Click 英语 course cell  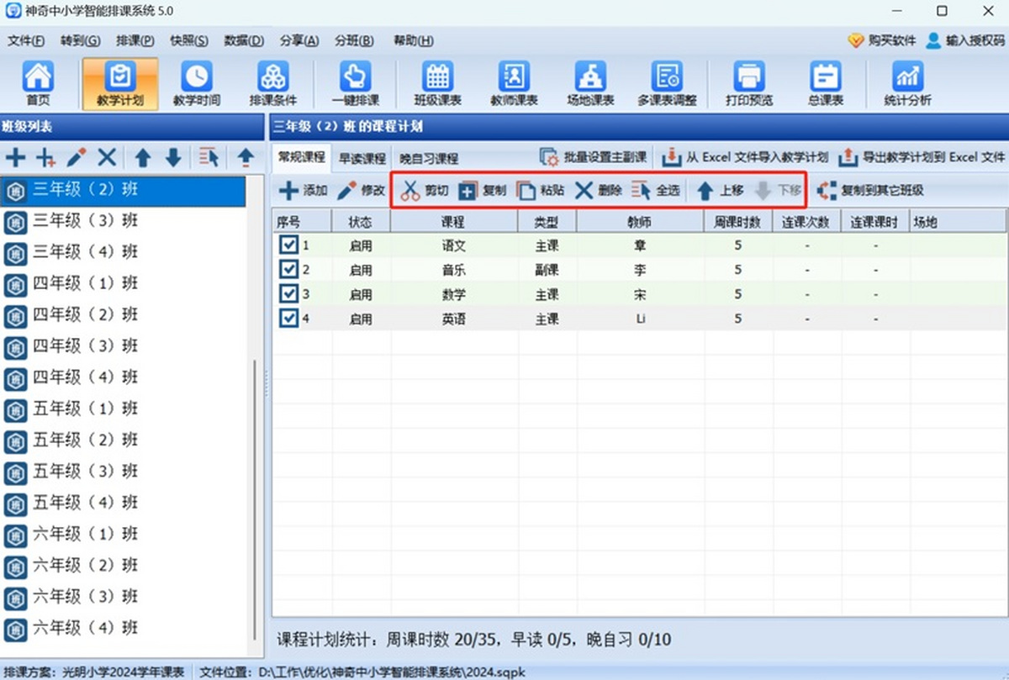[454, 319]
